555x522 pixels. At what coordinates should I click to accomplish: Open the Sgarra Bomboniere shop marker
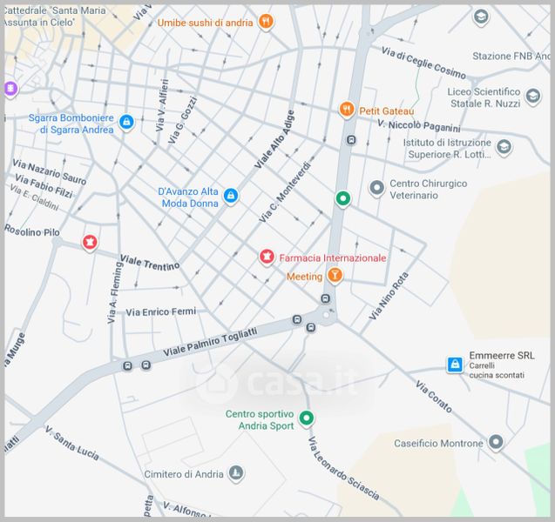(x=127, y=122)
